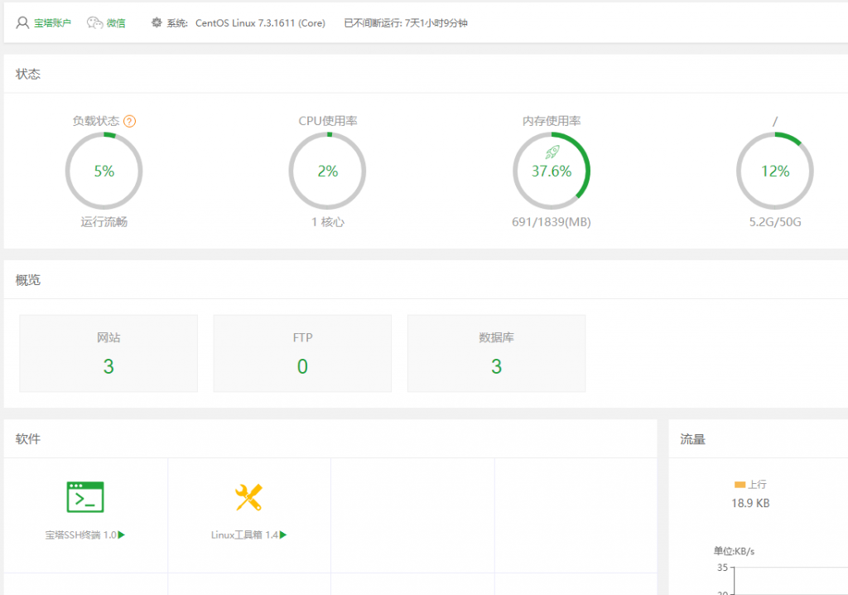Open the Linux工具箱 wrench and screwdriver icon

coord(246,494)
